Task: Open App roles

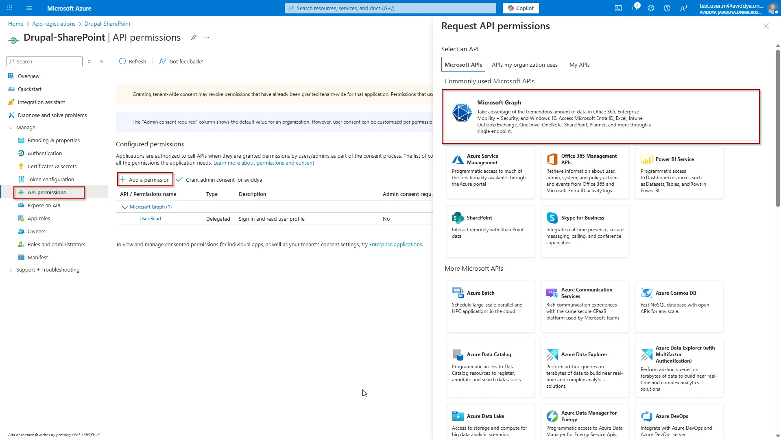Action: pyautogui.click(x=39, y=218)
